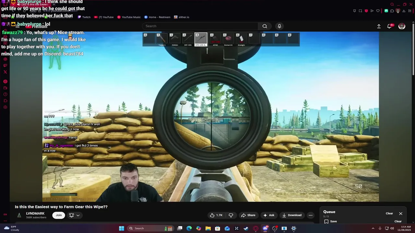The height and width of the screenshot is (233, 415).
Task: Save the queue using the Save button
Action: (x=331, y=221)
